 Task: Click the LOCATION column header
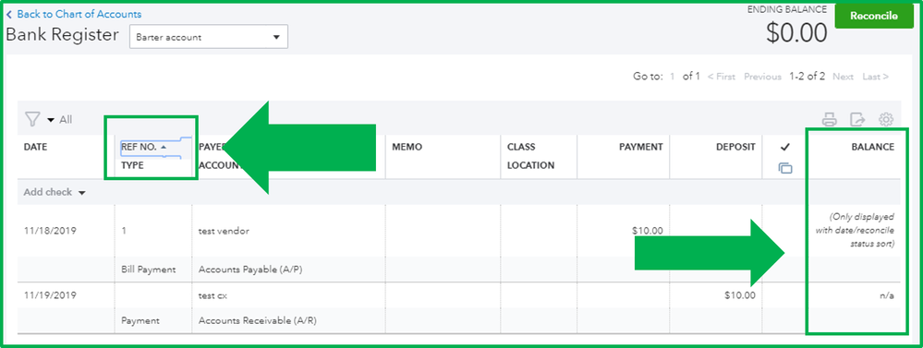click(530, 165)
